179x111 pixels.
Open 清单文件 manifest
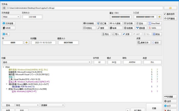click(x=144, y=42)
